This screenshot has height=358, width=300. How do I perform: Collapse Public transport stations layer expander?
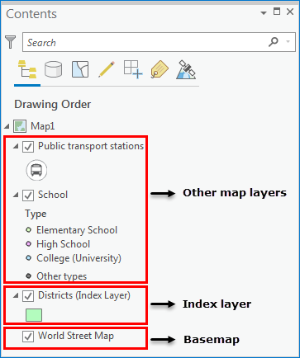click(x=16, y=147)
